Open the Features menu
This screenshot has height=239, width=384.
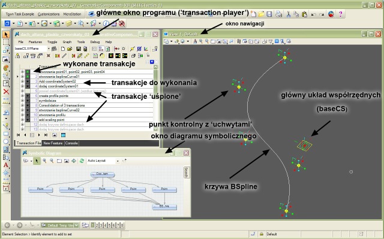coord(35,42)
